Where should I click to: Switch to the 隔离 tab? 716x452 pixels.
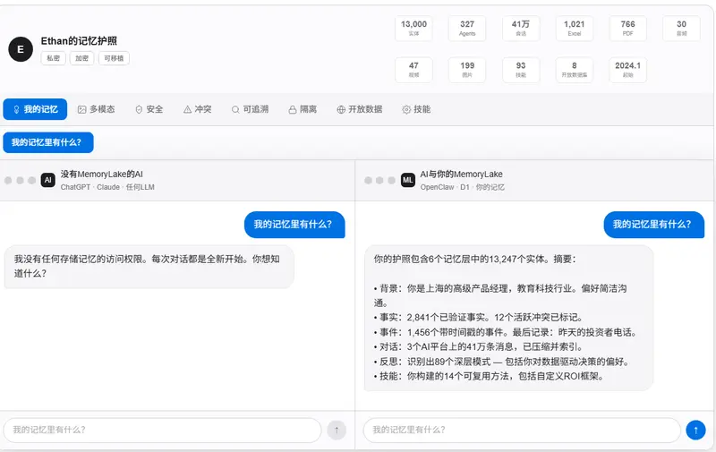pyautogui.click(x=303, y=109)
